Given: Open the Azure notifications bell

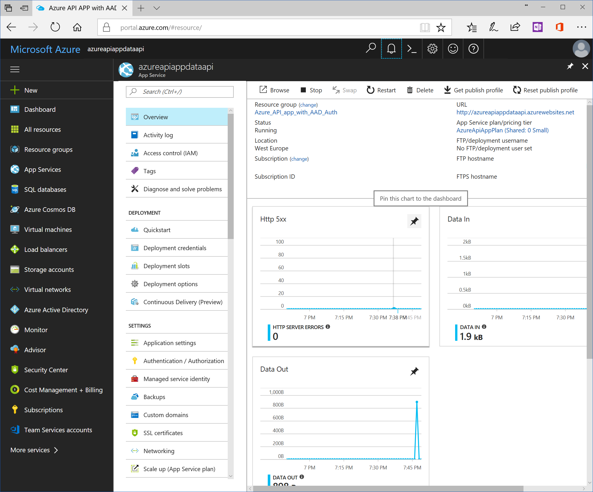Looking at the screenshot, I should [391, 49].
